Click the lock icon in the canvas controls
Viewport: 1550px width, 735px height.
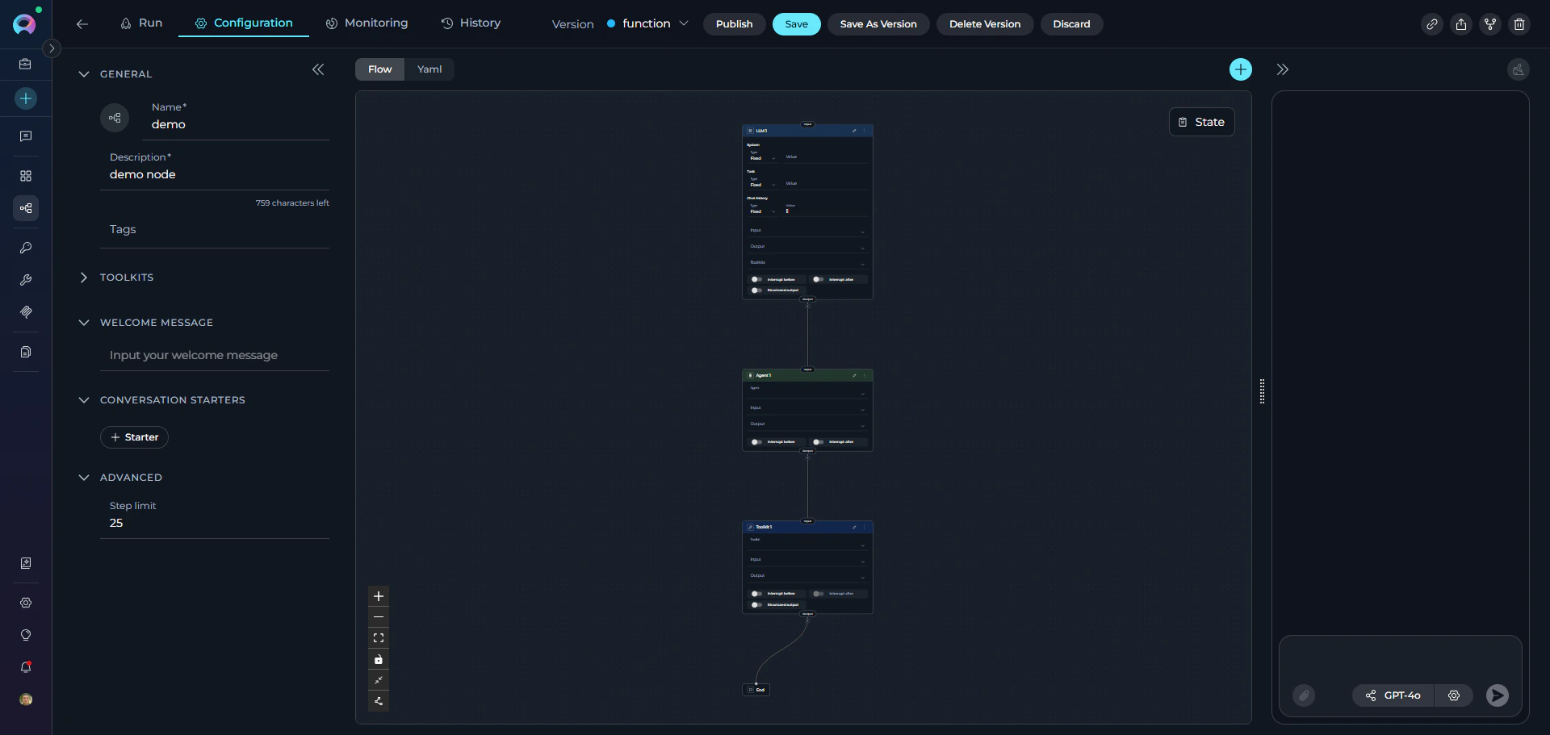[379, 660]
